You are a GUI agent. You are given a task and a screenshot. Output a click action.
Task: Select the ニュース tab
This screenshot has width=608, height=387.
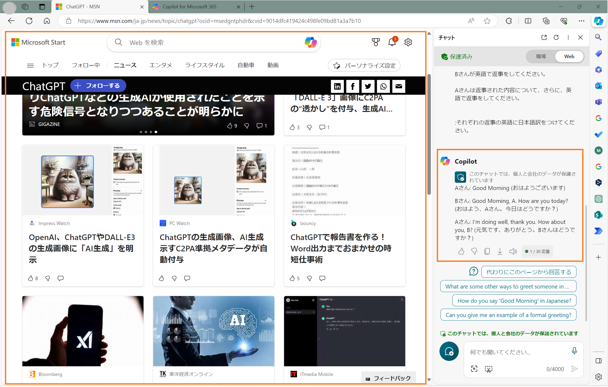pyautogui.click(x=125, y=65)
